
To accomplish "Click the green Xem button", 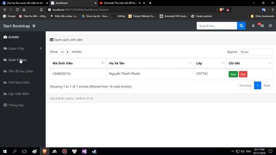I will click(233, 74).
